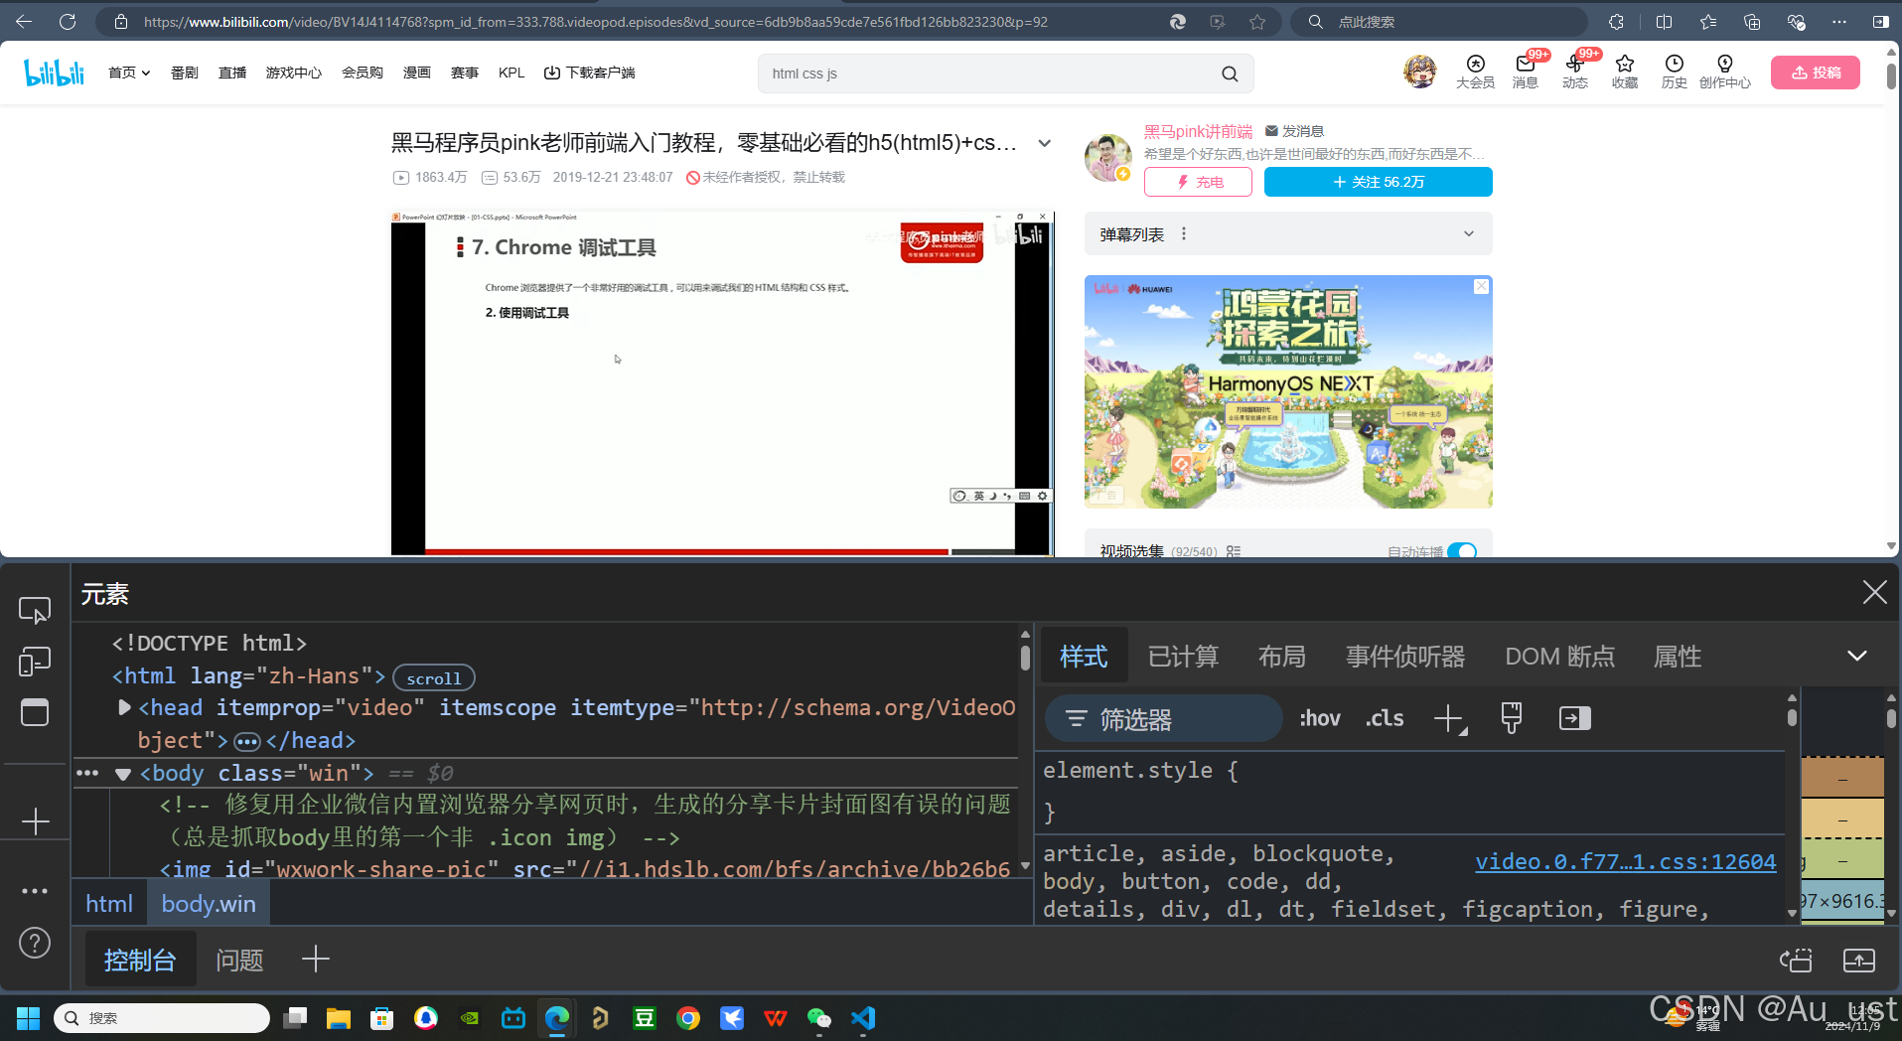Click the page vertical scrollbar

1891,77
